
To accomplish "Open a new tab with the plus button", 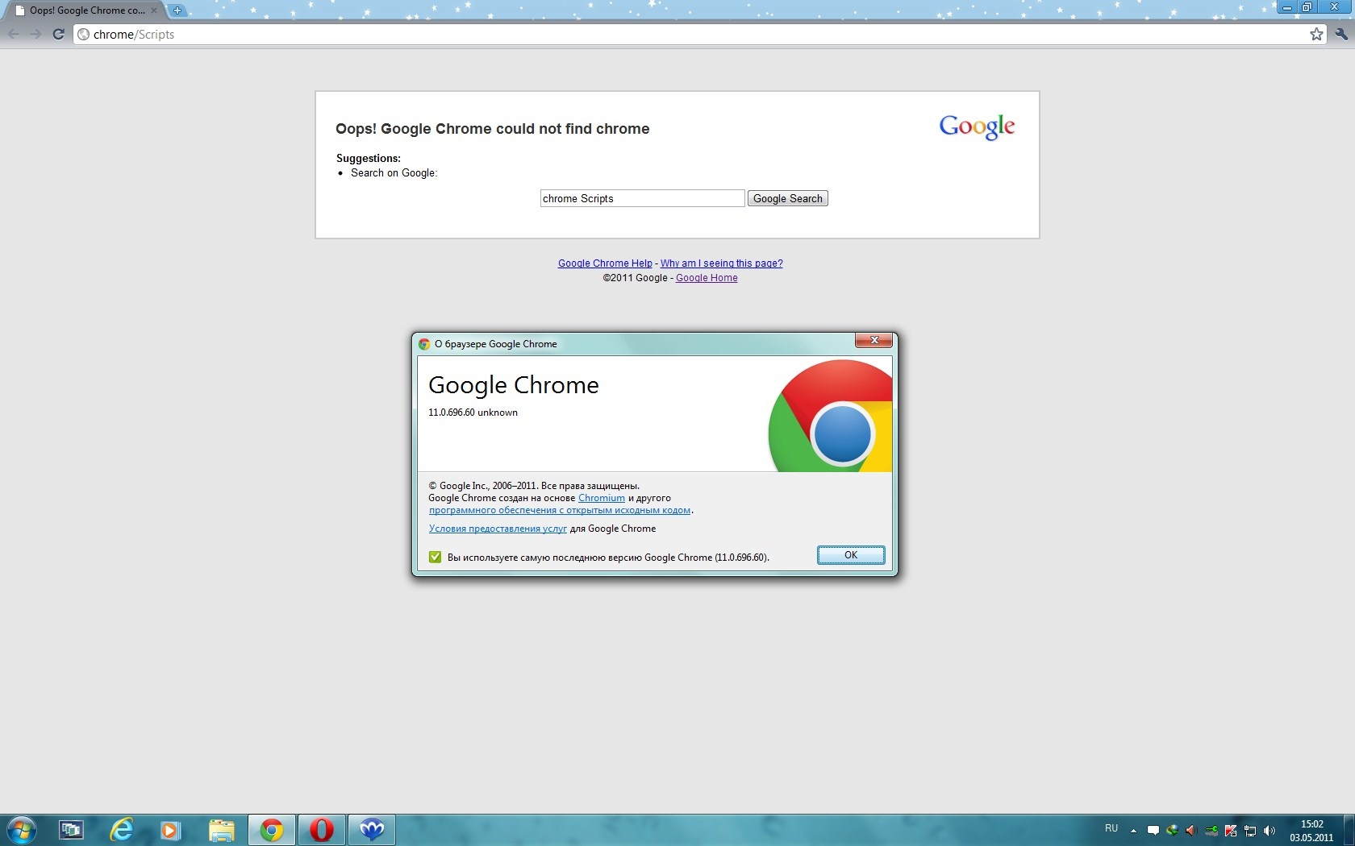I will [x=177, y=10].
